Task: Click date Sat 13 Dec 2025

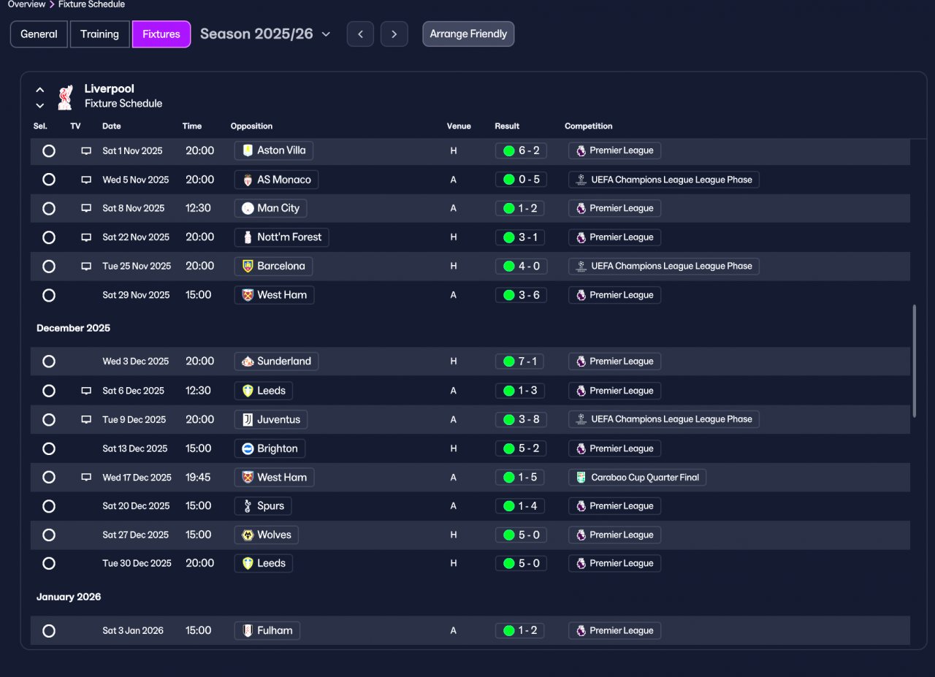Action: 135,448
